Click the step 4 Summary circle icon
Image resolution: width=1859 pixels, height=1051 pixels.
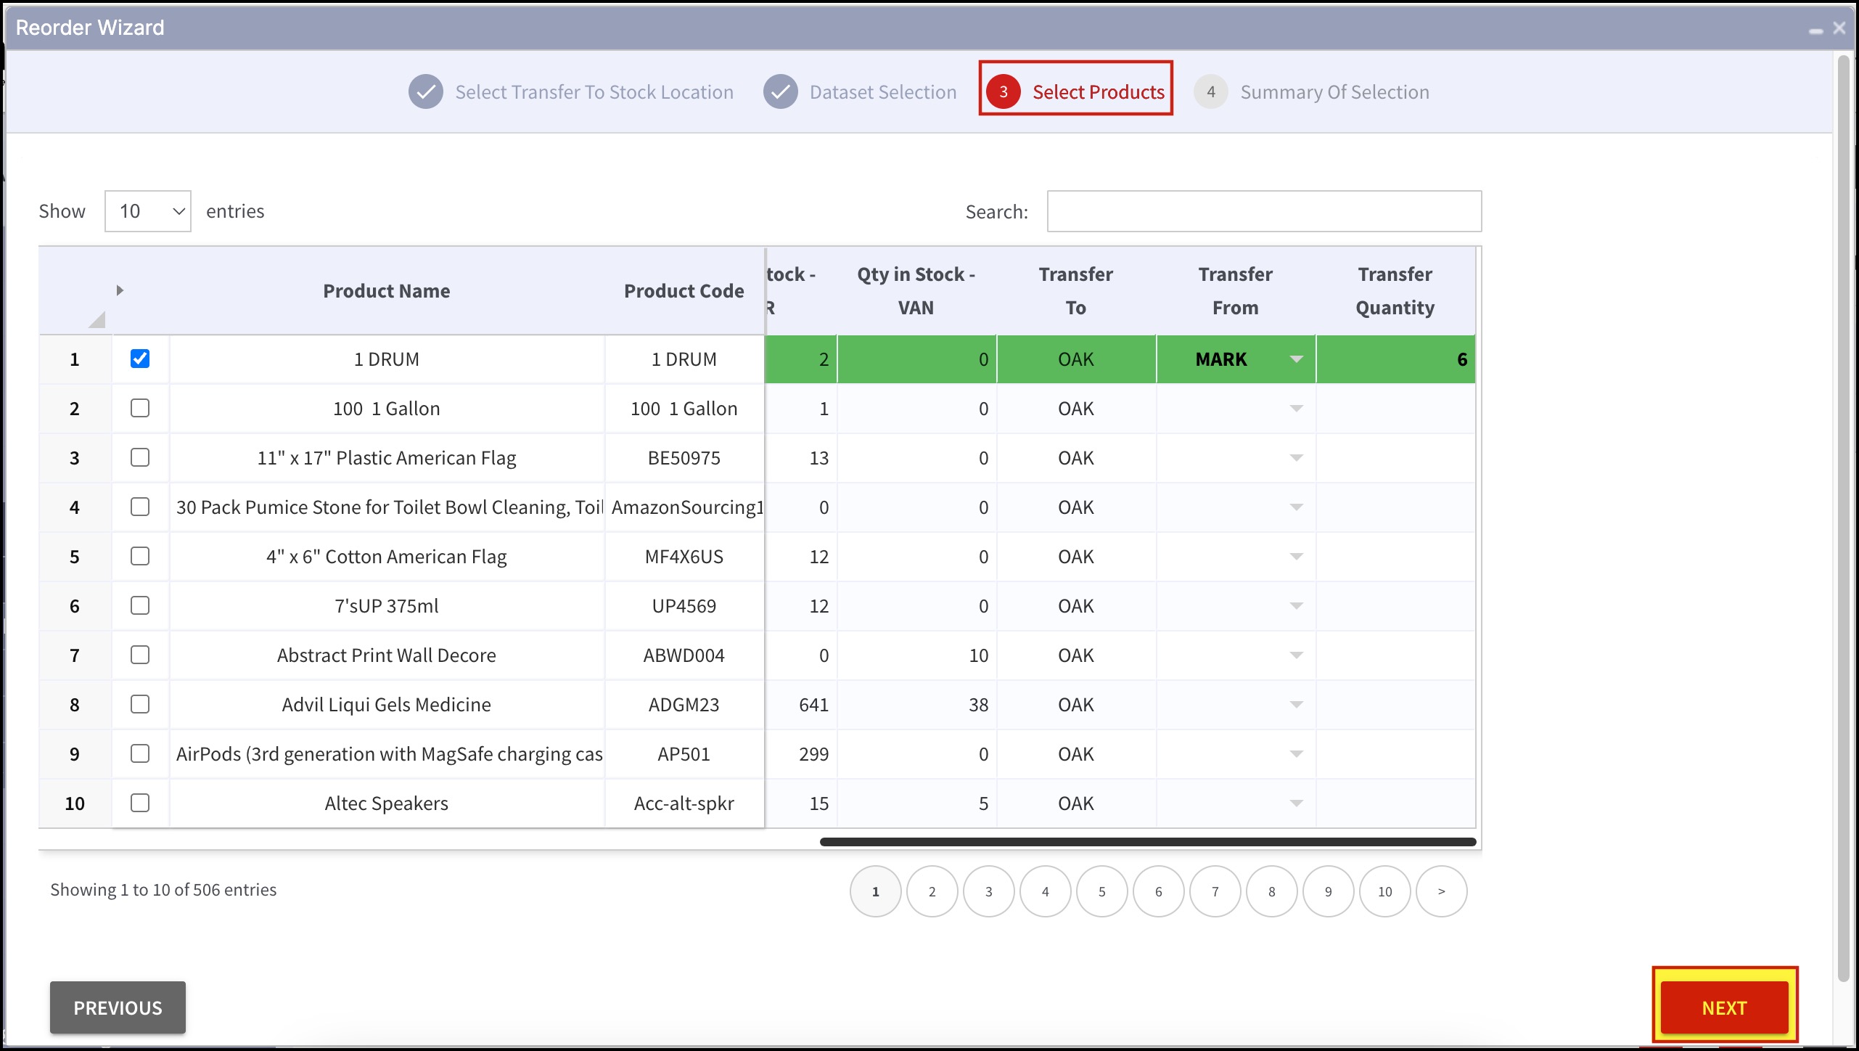[1210, 92]
